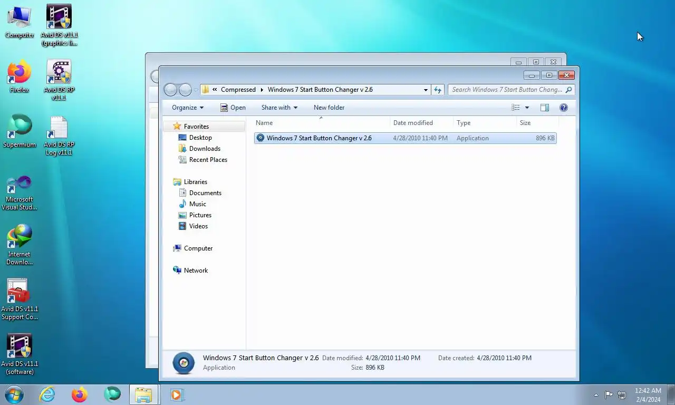Viewport: 675px width, 405px height.
Task: Select Avid DS RP Log v11.1 shortcut
Action: tap(59, 136)
